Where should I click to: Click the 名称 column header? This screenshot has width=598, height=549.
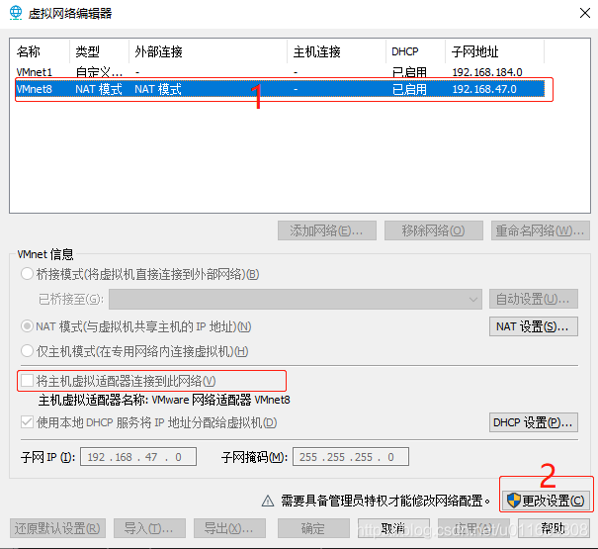click(x=40, y=51)
